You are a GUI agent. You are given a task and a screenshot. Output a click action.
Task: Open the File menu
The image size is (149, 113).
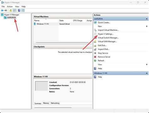point(3,7)
